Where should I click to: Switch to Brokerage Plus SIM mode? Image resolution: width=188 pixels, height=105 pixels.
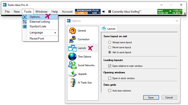[96, 13]
